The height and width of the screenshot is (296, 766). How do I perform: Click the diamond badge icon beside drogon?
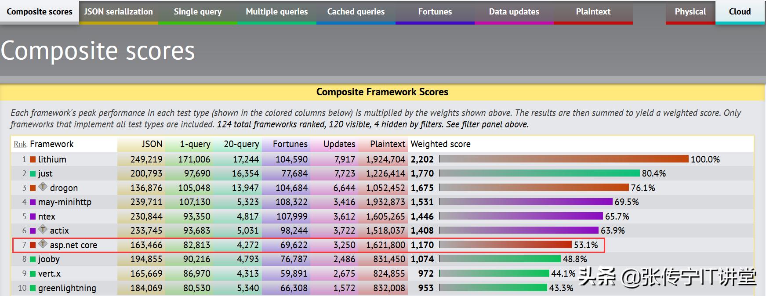point(43,187)
